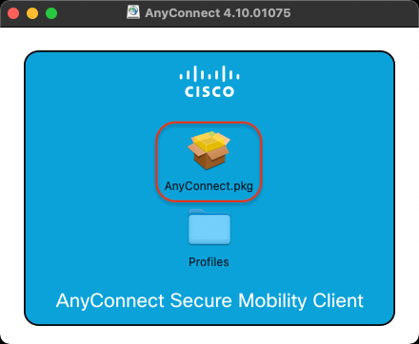Click the brown cardboard box base
Viewport: 419px width, 344px height.
(209, 161)
